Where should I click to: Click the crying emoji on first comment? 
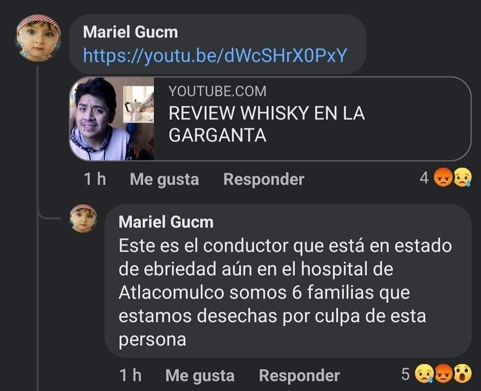point(462,177)
